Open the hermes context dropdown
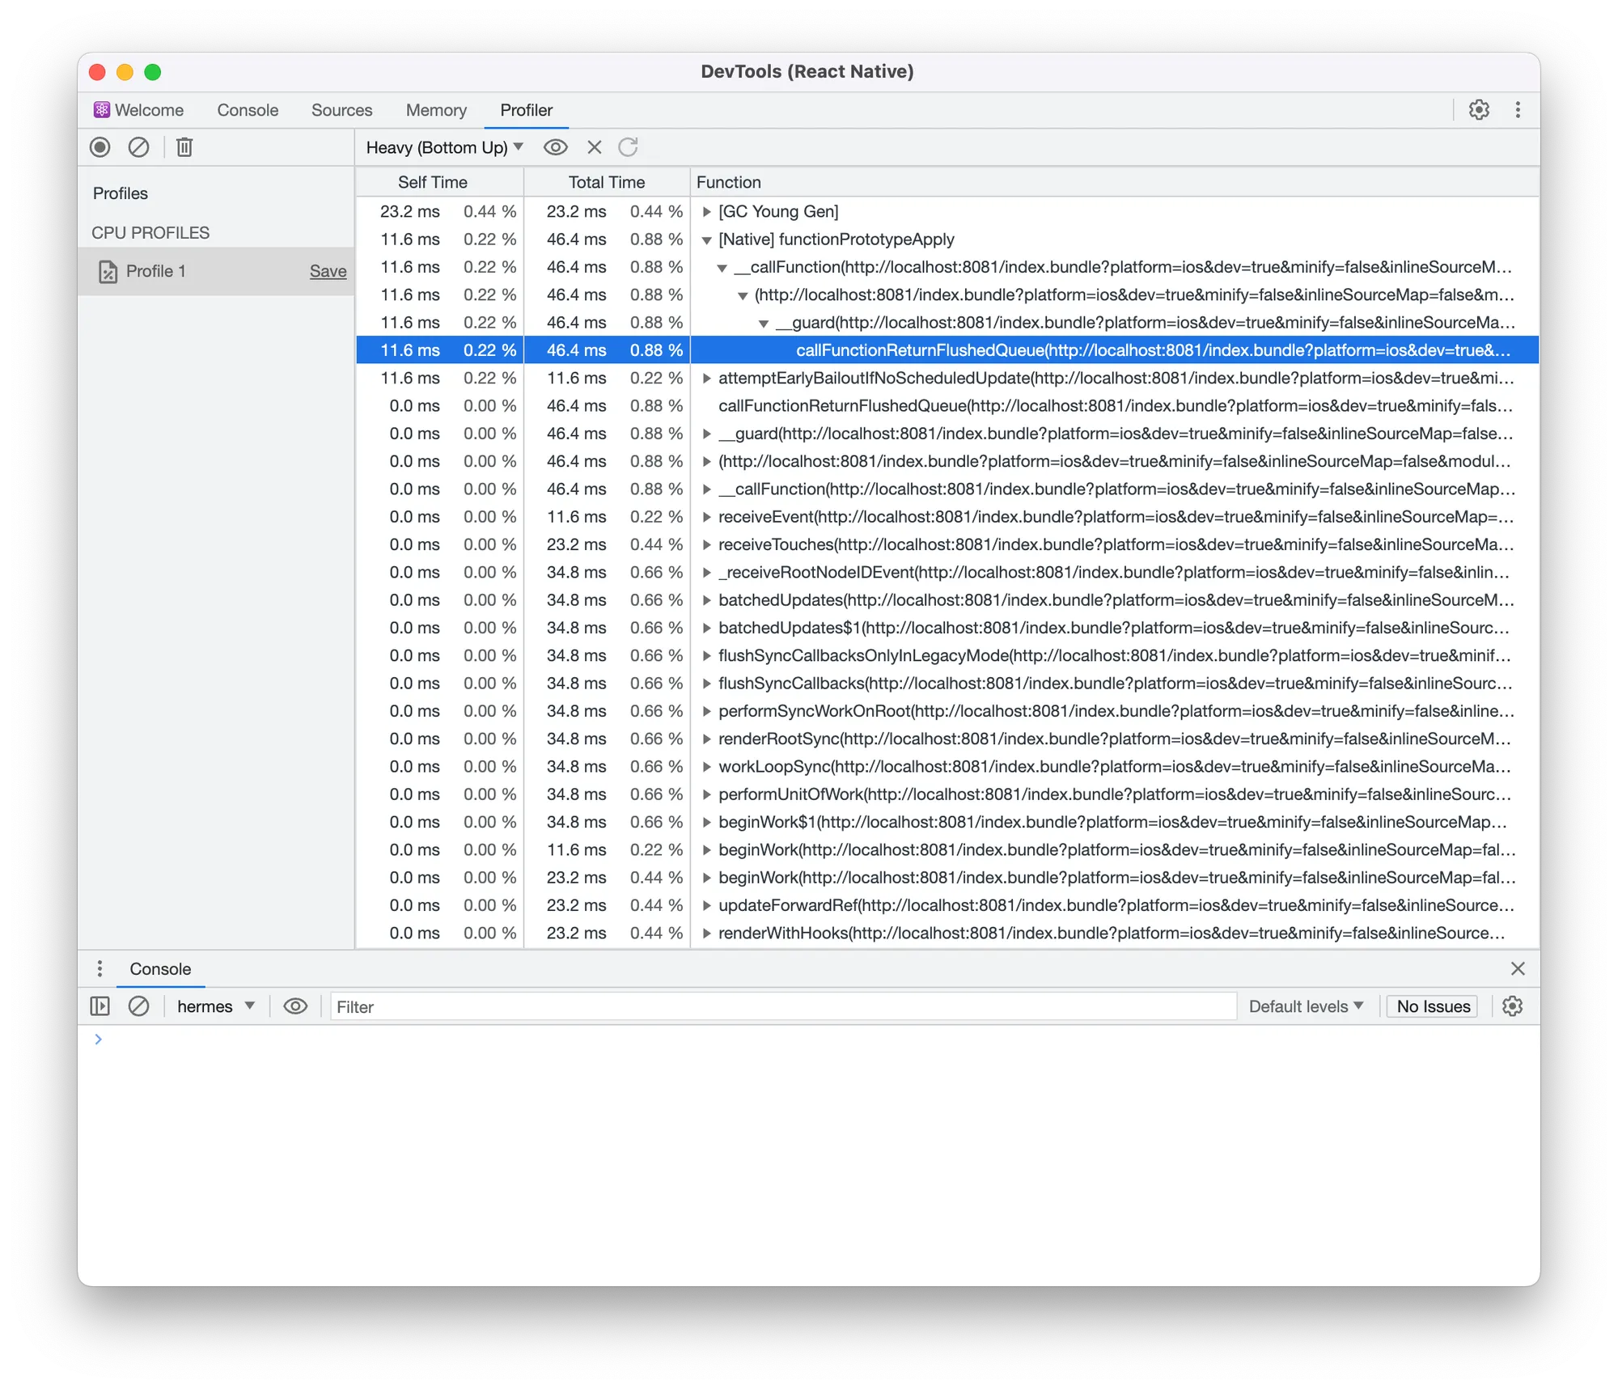1618x1389 pixels. pyautogui.click(x=215, y=1006)
